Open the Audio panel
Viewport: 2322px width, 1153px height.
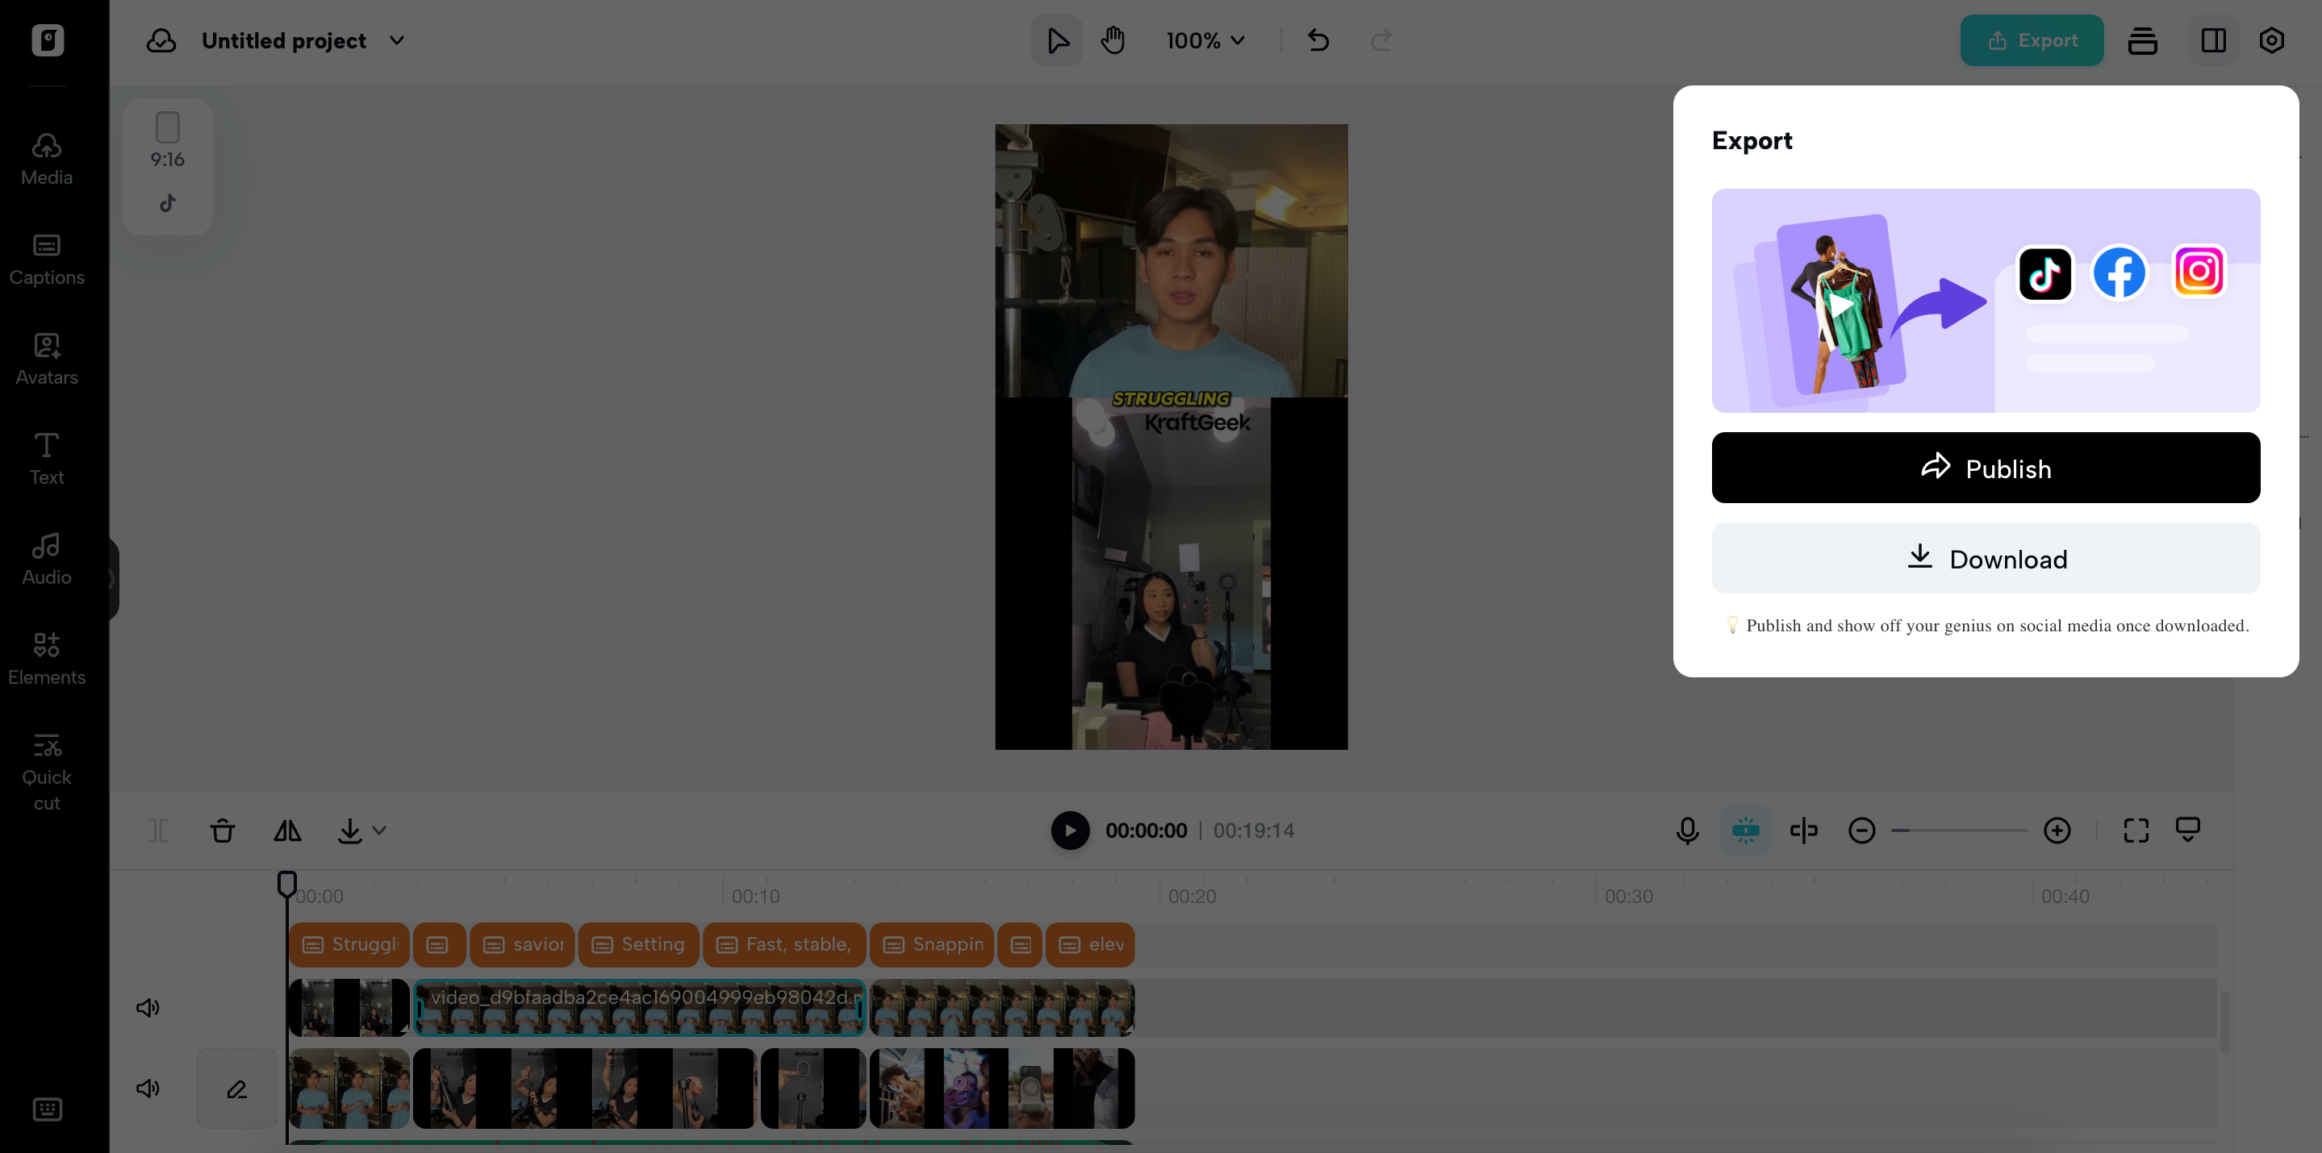[45, 558]
